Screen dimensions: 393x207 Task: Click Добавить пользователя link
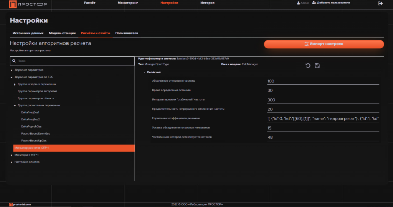pyautogui.click(x=331, y=3)
